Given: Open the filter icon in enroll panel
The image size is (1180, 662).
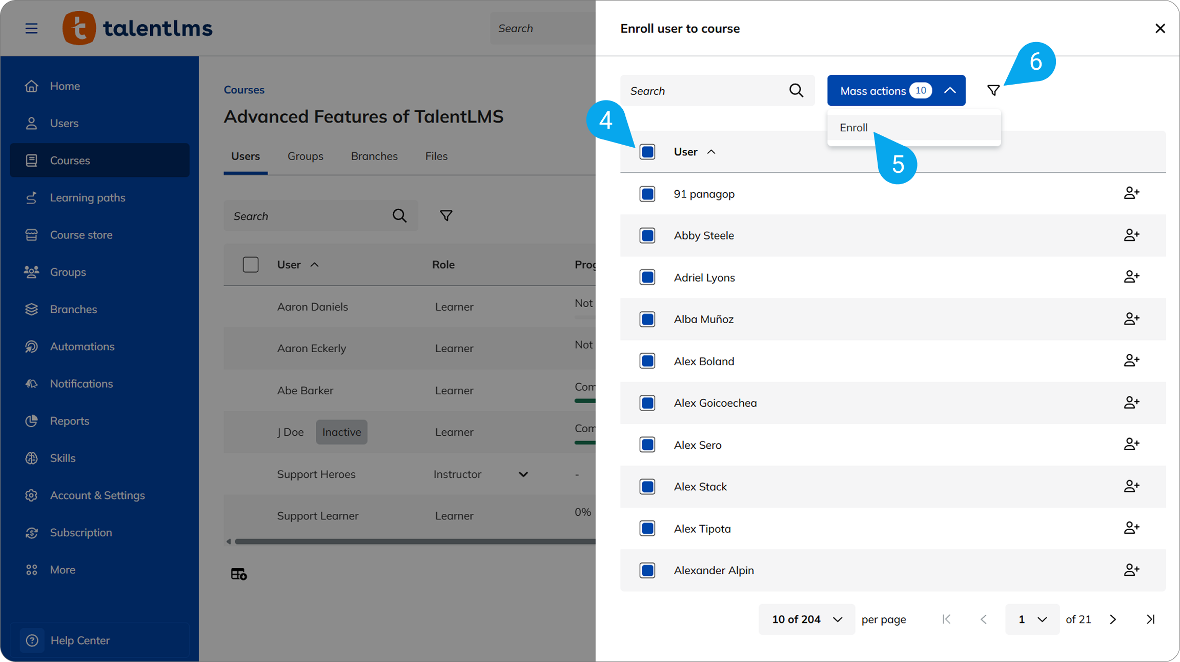Looking at the screenshot, I should 993,91.
